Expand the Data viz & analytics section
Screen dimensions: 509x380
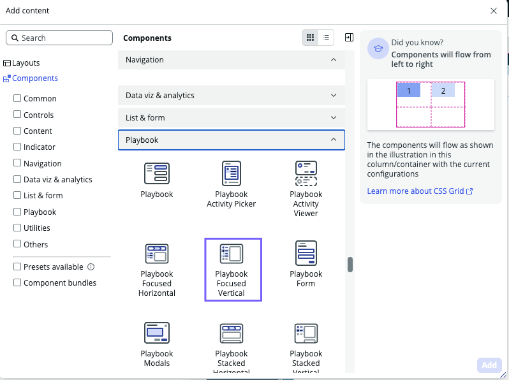(231, 96)
